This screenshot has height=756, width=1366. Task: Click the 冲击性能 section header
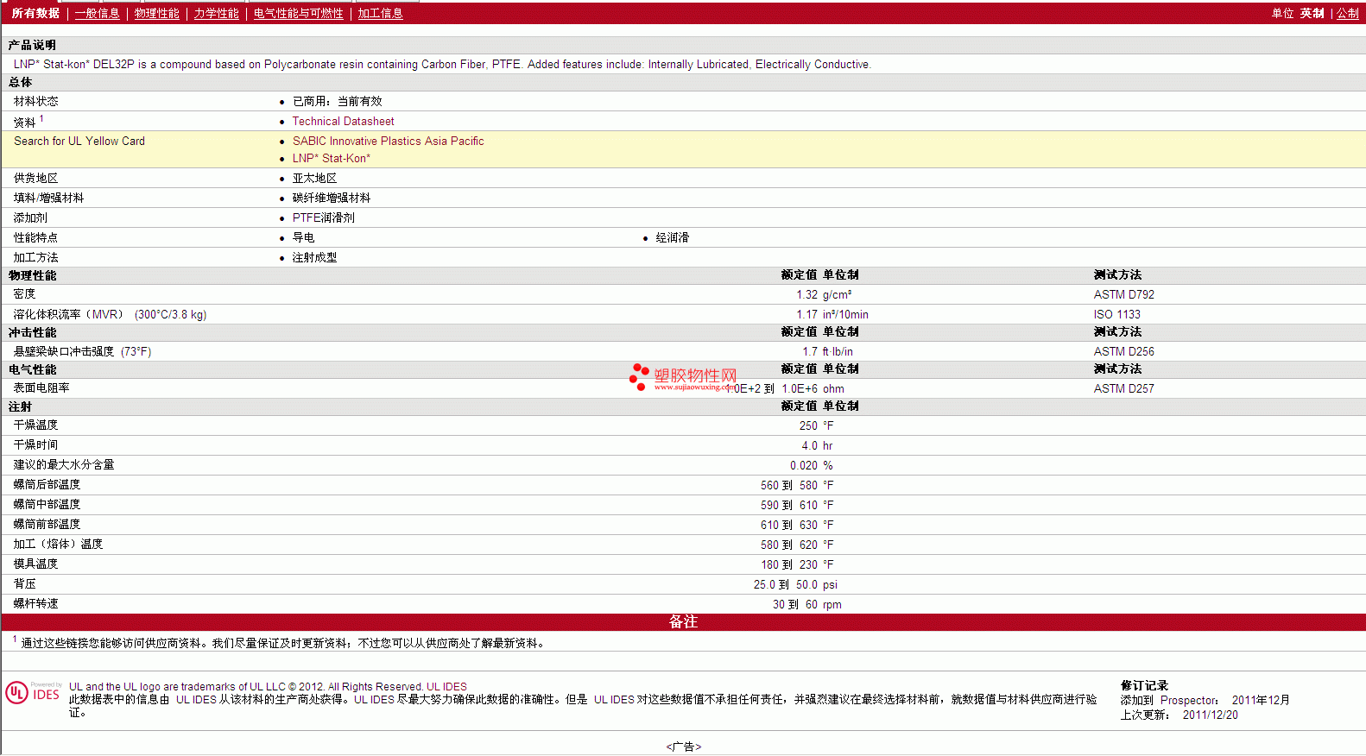pyautogui.click(x=32, y=333)
